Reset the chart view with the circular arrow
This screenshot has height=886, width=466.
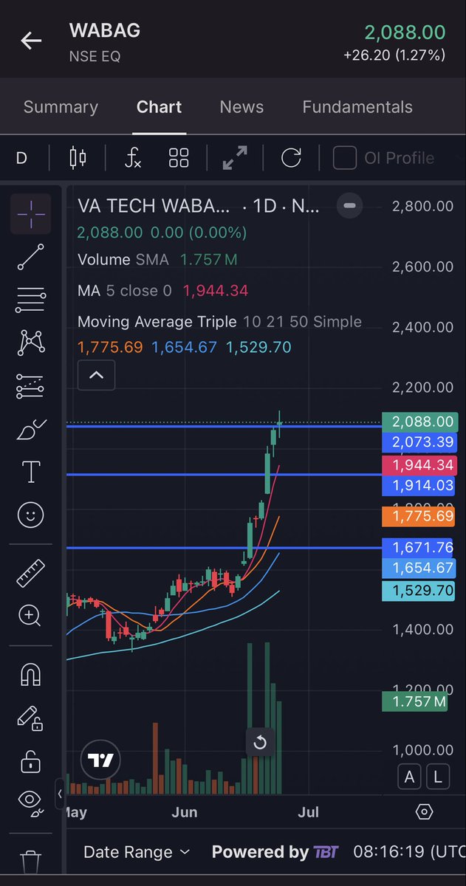pos(260,742)
